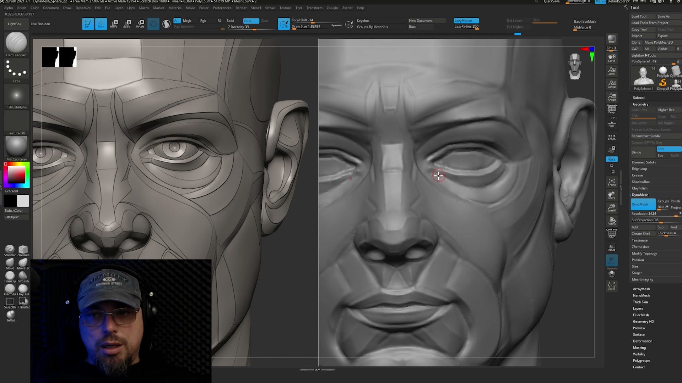Open the Zplugin menu
The width and height of the screenshot is (682, 383).
(x=332, y=8)
